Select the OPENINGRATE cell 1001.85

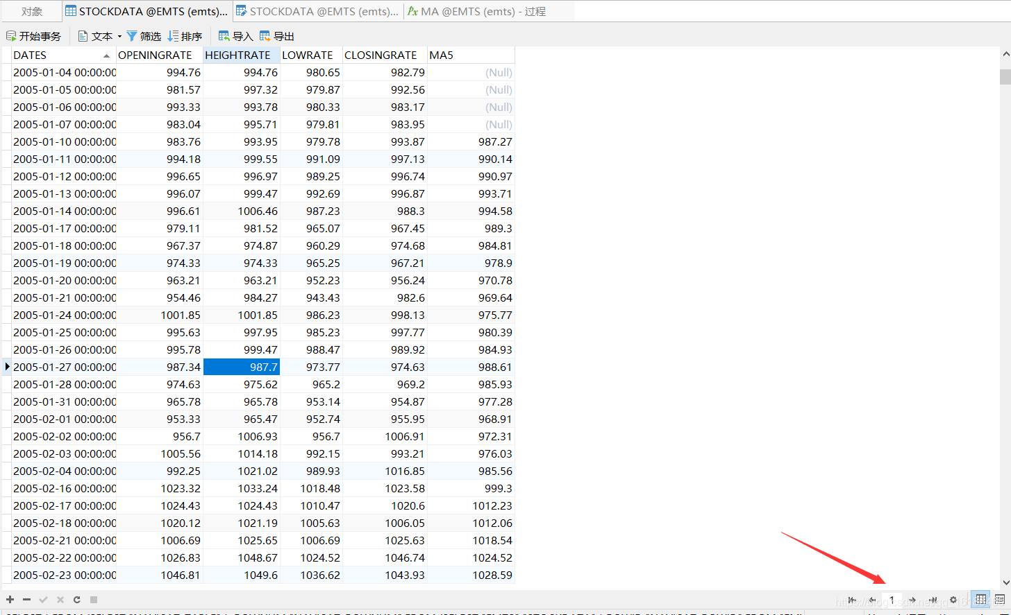(160, 315)
